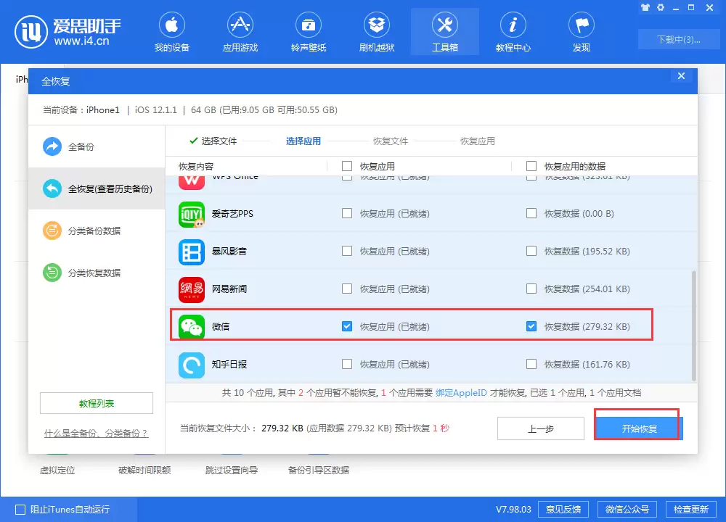Check the 恢复应用的数据 header checkbox
Viewport: 726px width, 522px height.
[531, 166]
